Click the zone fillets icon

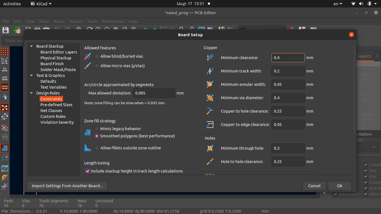pyautogui.click(x=88, y=148)
